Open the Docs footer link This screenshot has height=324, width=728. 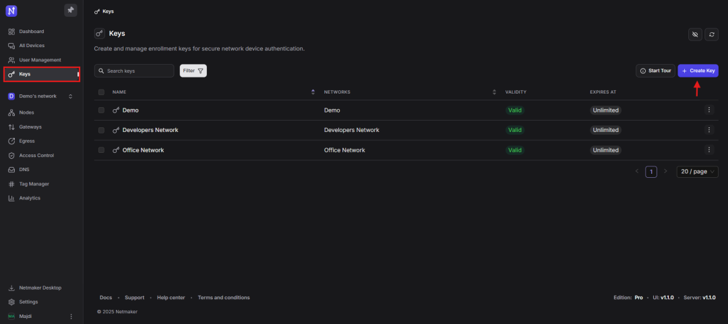point(106,298)
